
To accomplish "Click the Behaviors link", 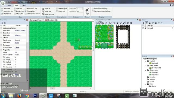I will coord(18,35).
